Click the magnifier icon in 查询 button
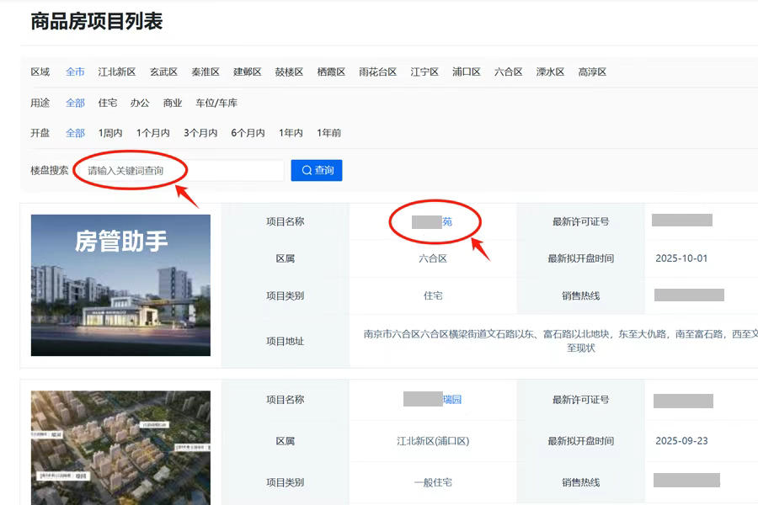This screenshot has height=505, width=758. tap(307, 171)
